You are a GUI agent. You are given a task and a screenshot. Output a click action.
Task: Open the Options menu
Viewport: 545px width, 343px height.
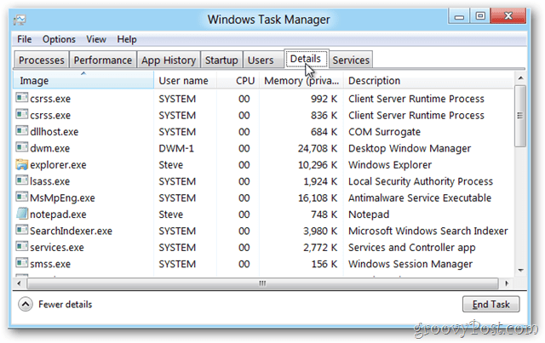59,39
